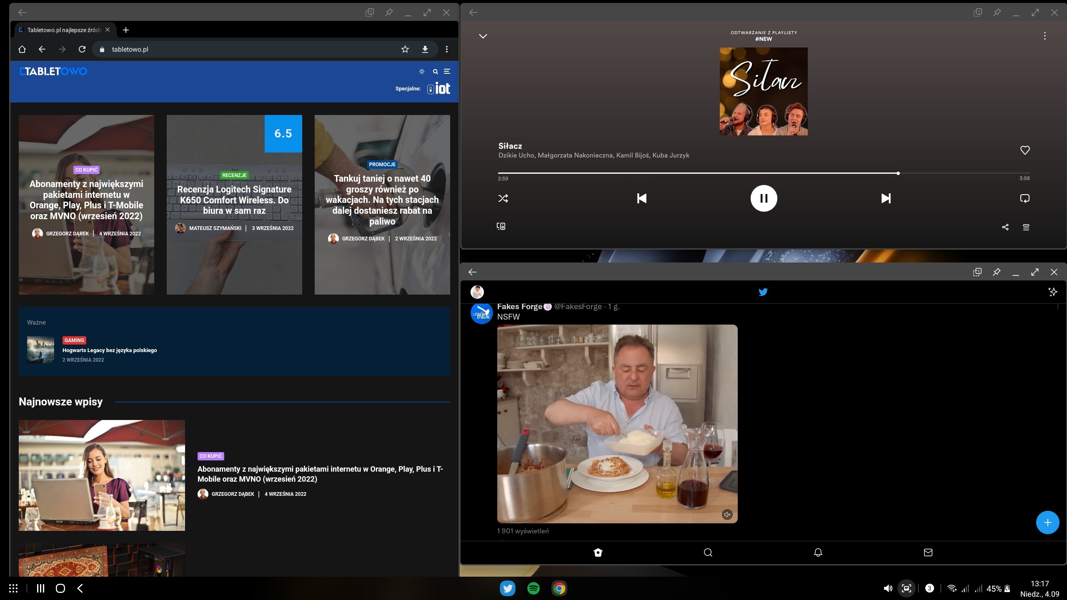Image resolution: width=1067 pixels, height=600 pixels.
Task: Share the current Spotify track
Action: point(1005,227)
